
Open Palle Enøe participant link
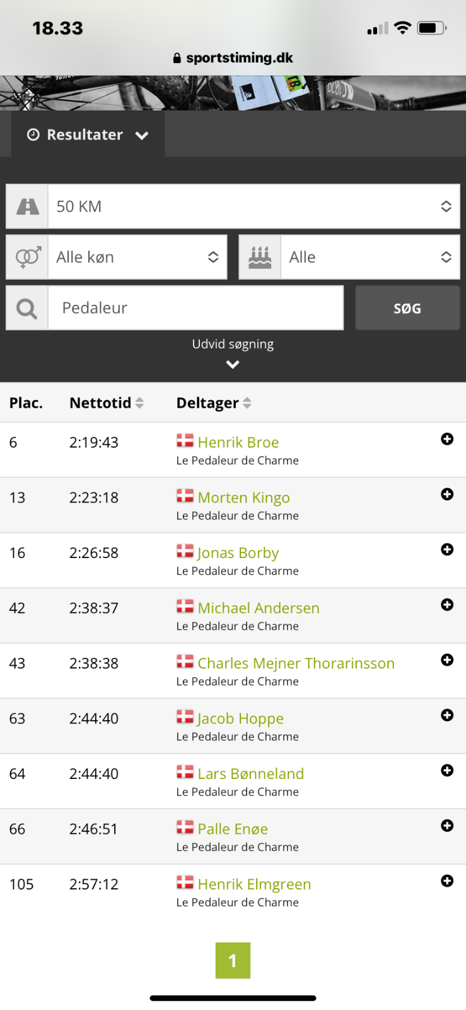click(x=233, y=829)
